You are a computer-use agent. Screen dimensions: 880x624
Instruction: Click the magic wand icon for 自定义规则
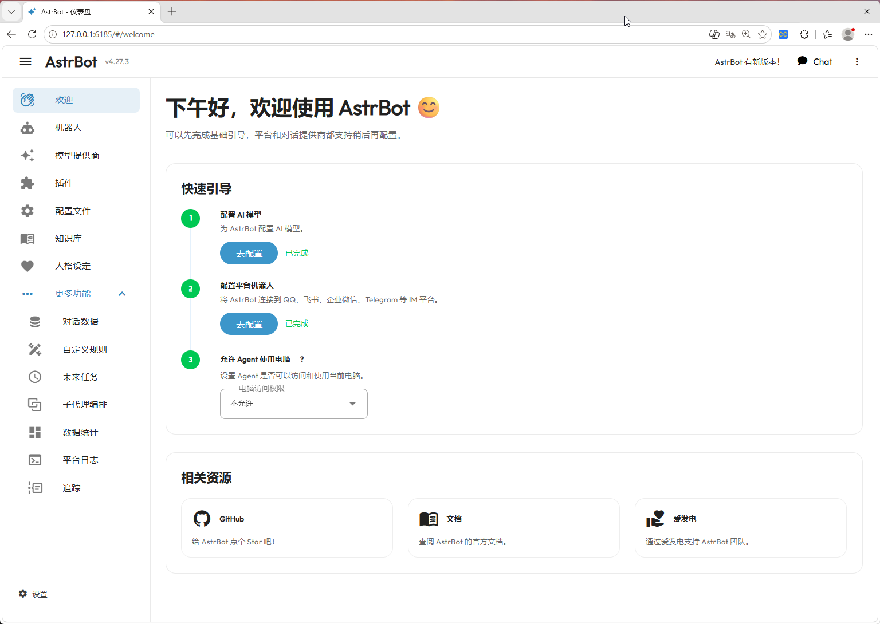point(35,349)
